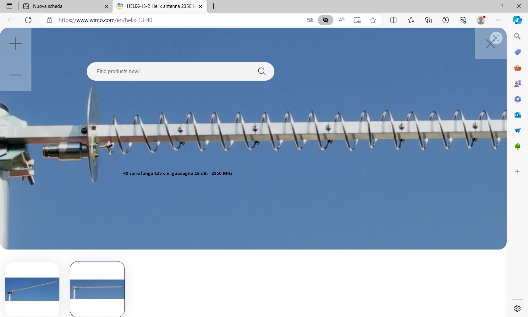Screen dimensions: 528x317
Task: Open the Collections panel
Action: (429, 20)
